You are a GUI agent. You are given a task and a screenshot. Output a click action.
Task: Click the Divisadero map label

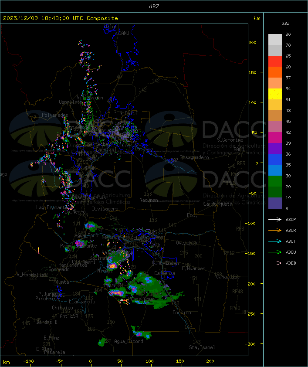pos(105,209)
